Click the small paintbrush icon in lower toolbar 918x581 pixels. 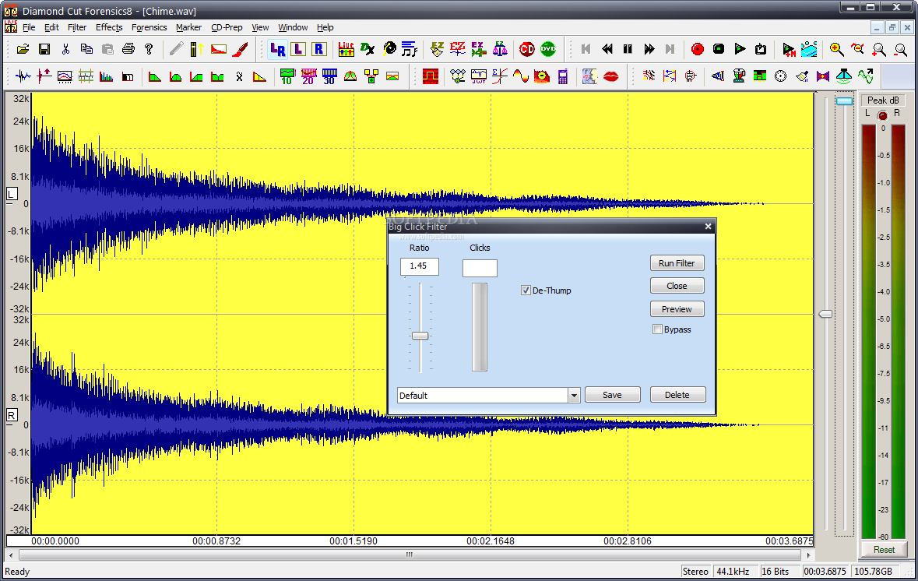coord(802,76)
